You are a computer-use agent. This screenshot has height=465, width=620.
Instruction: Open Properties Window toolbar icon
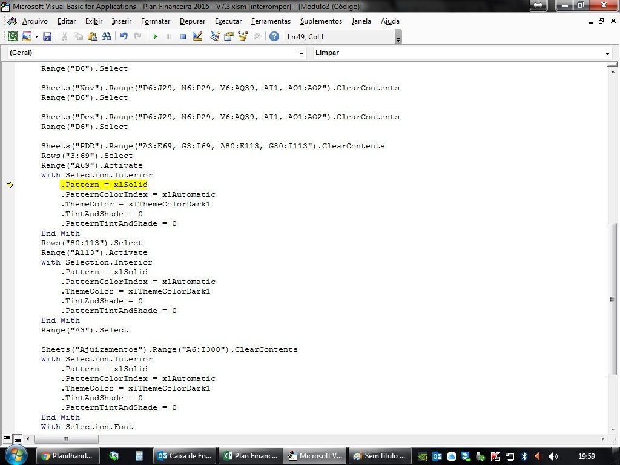228,36
